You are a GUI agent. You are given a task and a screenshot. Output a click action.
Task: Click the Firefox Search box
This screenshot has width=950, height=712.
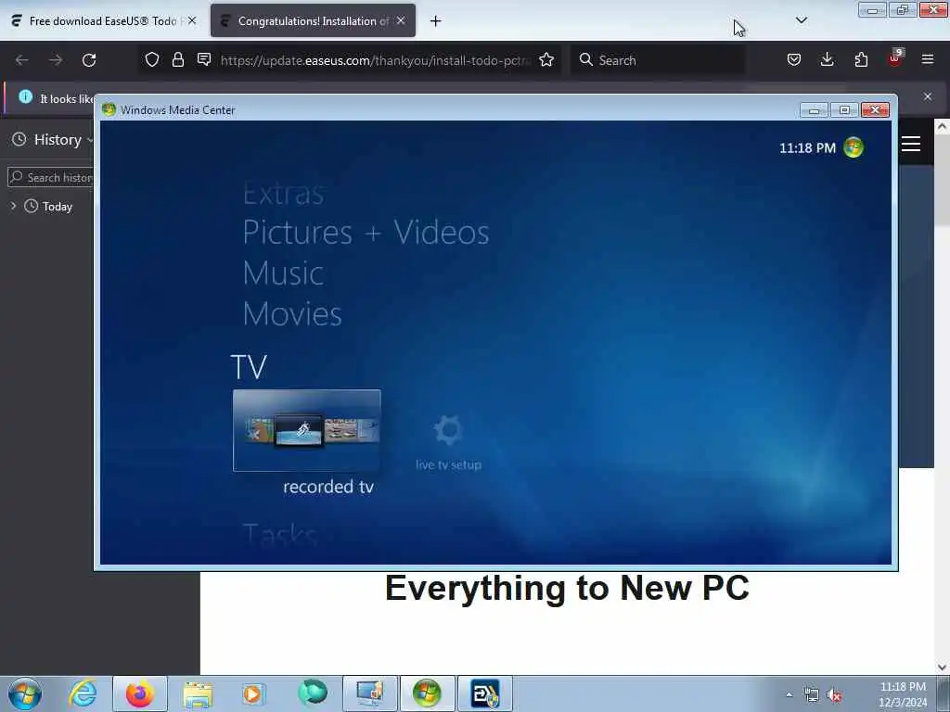658,60
